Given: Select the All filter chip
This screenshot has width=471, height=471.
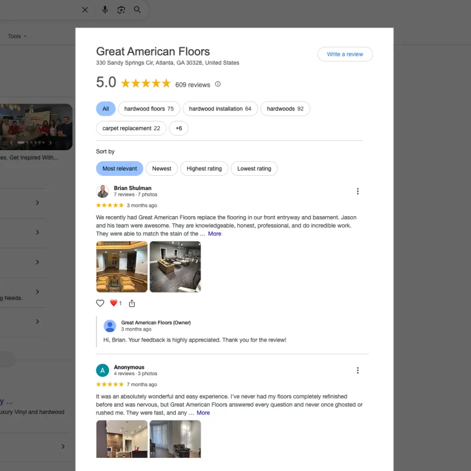Looking at the screenshot, I should (x=106, y=109).
